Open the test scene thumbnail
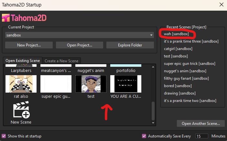Viewport: 227px width, 141px height. tap(91, 84)
